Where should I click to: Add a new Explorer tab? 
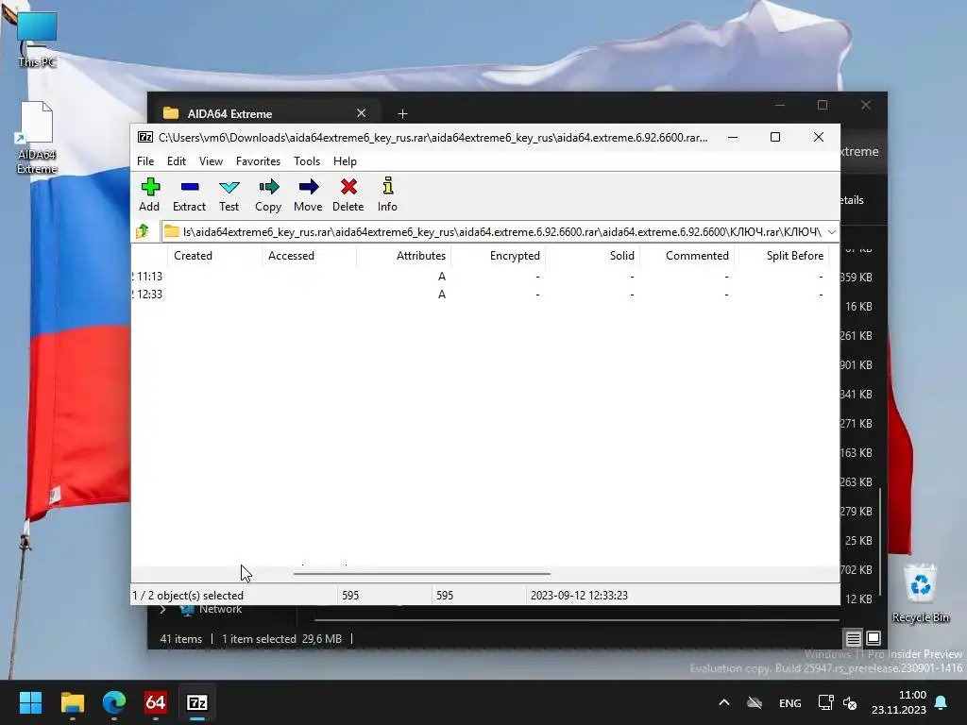pyautogui.click(x=402, y=113)
